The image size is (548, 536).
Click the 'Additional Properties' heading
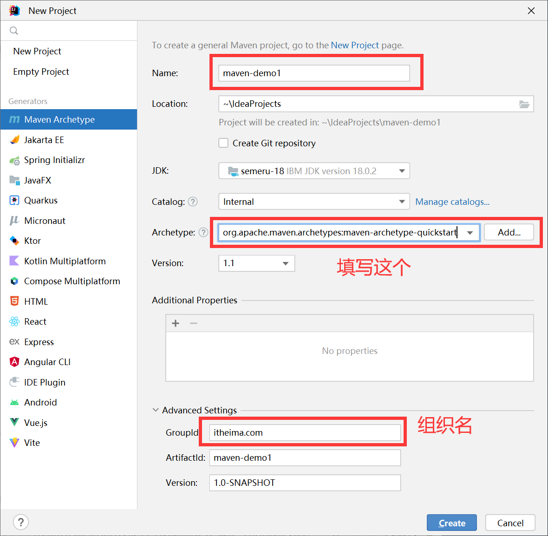pos(195,301)
